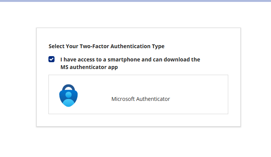Choose the Microsoft Authenticator option card
The height and width of the screenshot is (157, 271).
point(138,94)
